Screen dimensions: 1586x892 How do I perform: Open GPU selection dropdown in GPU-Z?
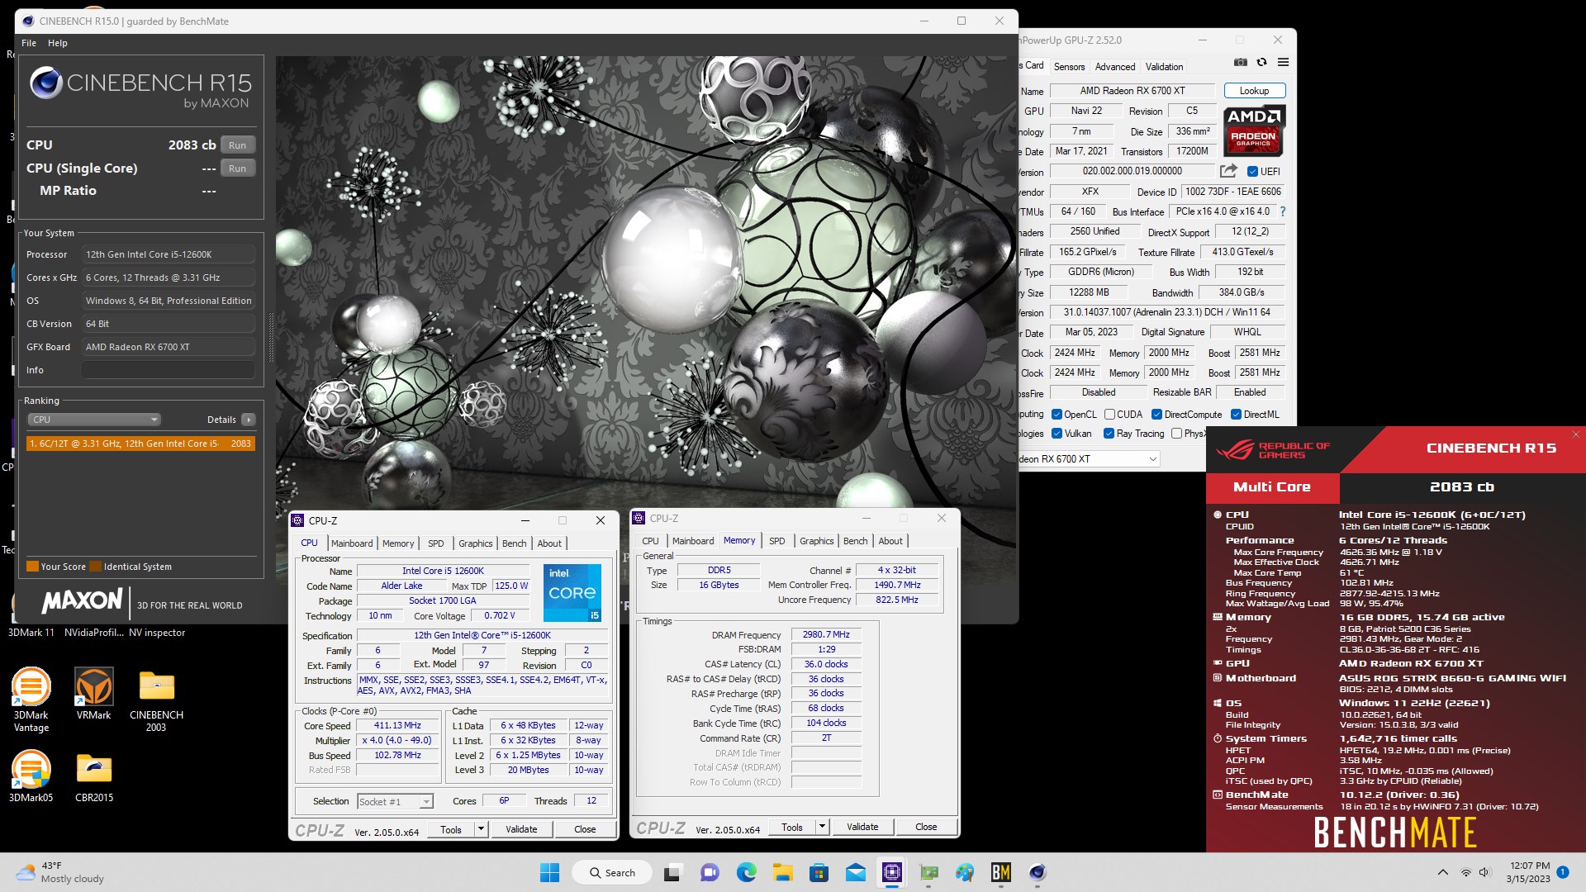[1089, 459]
